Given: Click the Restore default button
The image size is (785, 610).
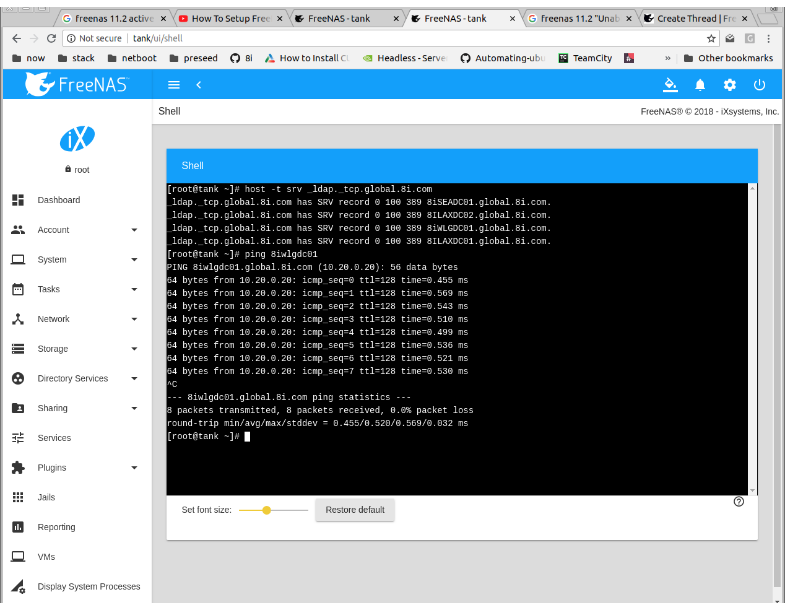Looking at the screenshot, I should coord(355,510).
